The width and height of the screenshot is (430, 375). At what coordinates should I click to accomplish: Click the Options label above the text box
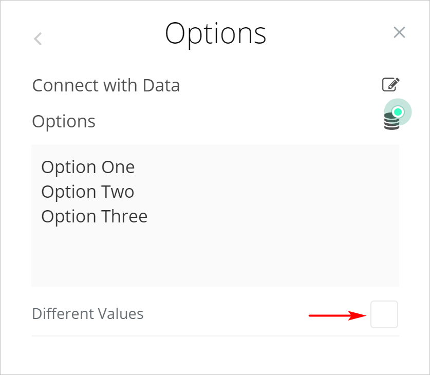[64, 122]
